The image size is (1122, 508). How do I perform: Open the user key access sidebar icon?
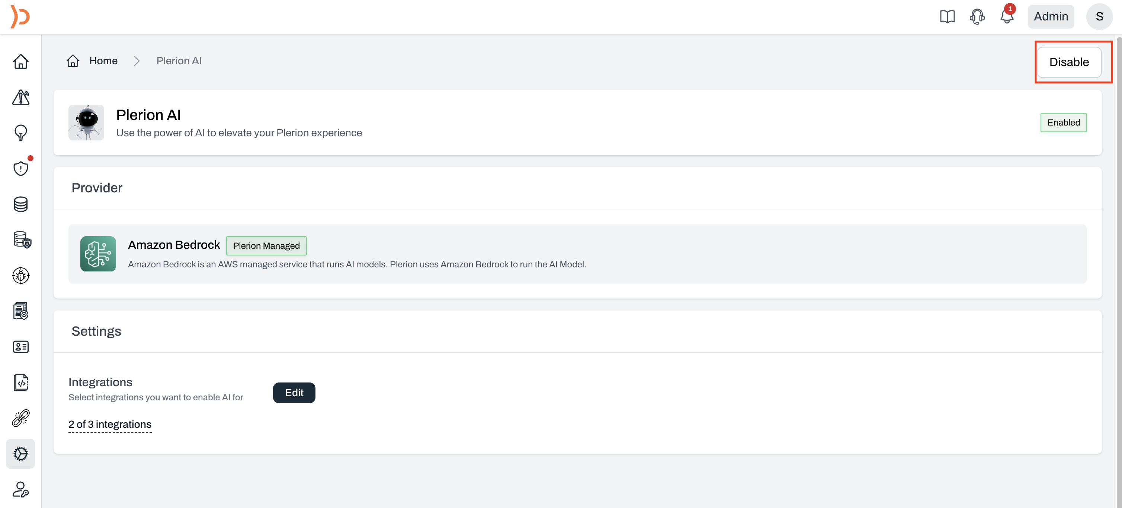(x=20, y=489)
